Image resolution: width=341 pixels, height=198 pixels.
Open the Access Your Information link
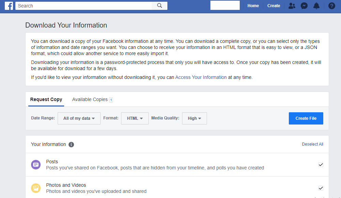(x=201, y=78)
